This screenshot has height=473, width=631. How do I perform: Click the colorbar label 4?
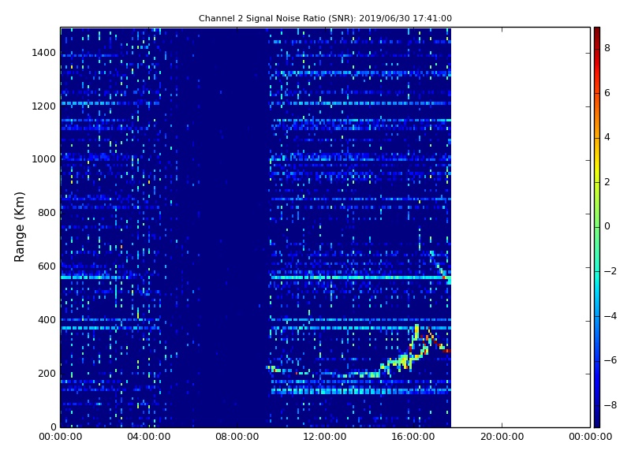pyautogui.click(x=607, y=137)
